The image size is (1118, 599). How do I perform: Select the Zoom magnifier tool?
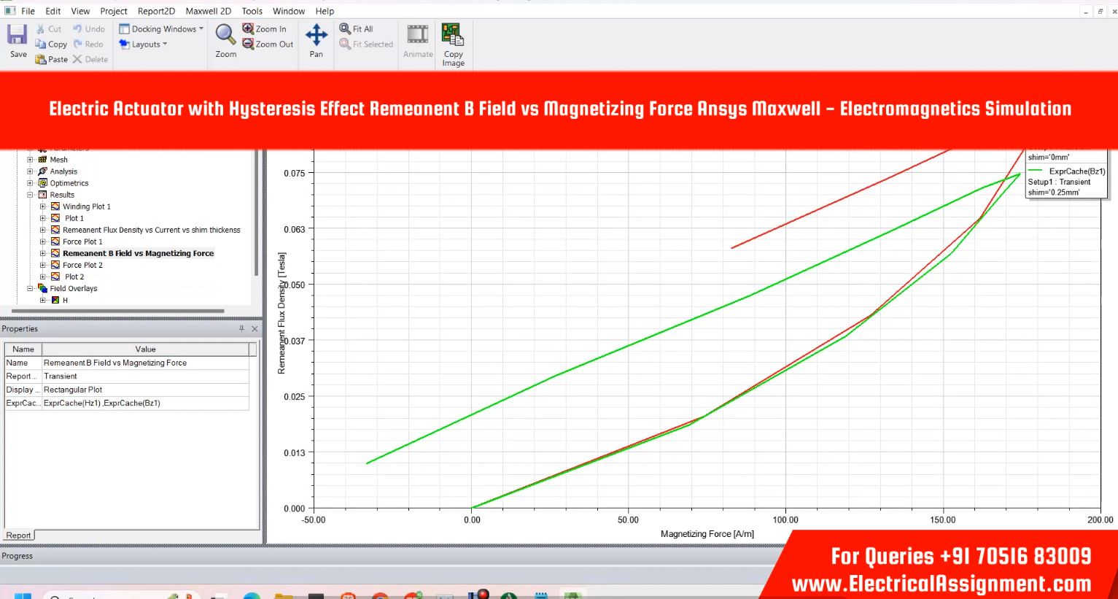225,34
